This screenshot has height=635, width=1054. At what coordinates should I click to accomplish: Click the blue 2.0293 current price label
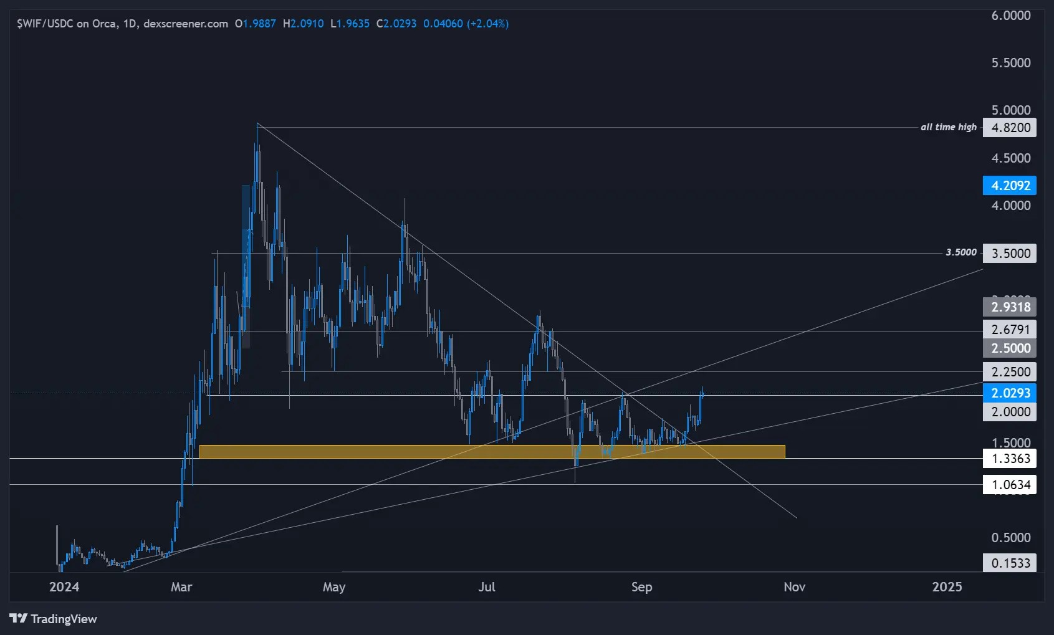pos(1010,393)
